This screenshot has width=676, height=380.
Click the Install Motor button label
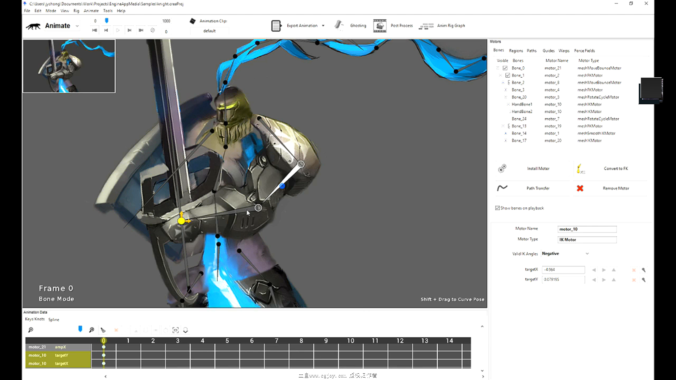(x=538, y=168)
